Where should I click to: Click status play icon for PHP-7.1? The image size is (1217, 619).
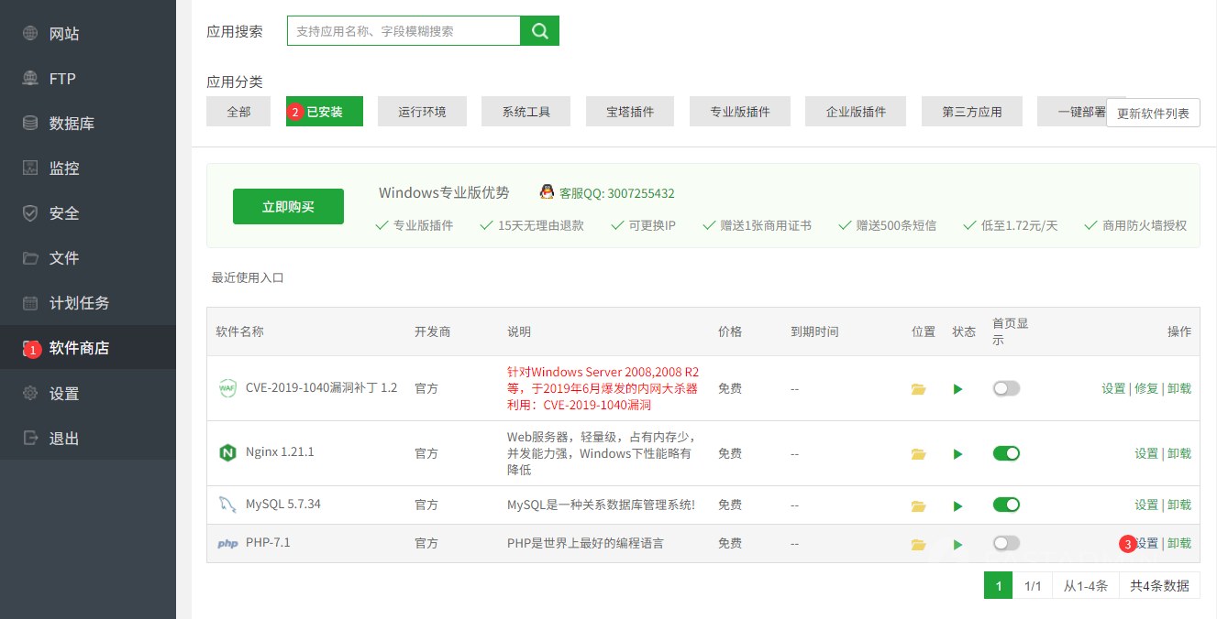[957, 544]
